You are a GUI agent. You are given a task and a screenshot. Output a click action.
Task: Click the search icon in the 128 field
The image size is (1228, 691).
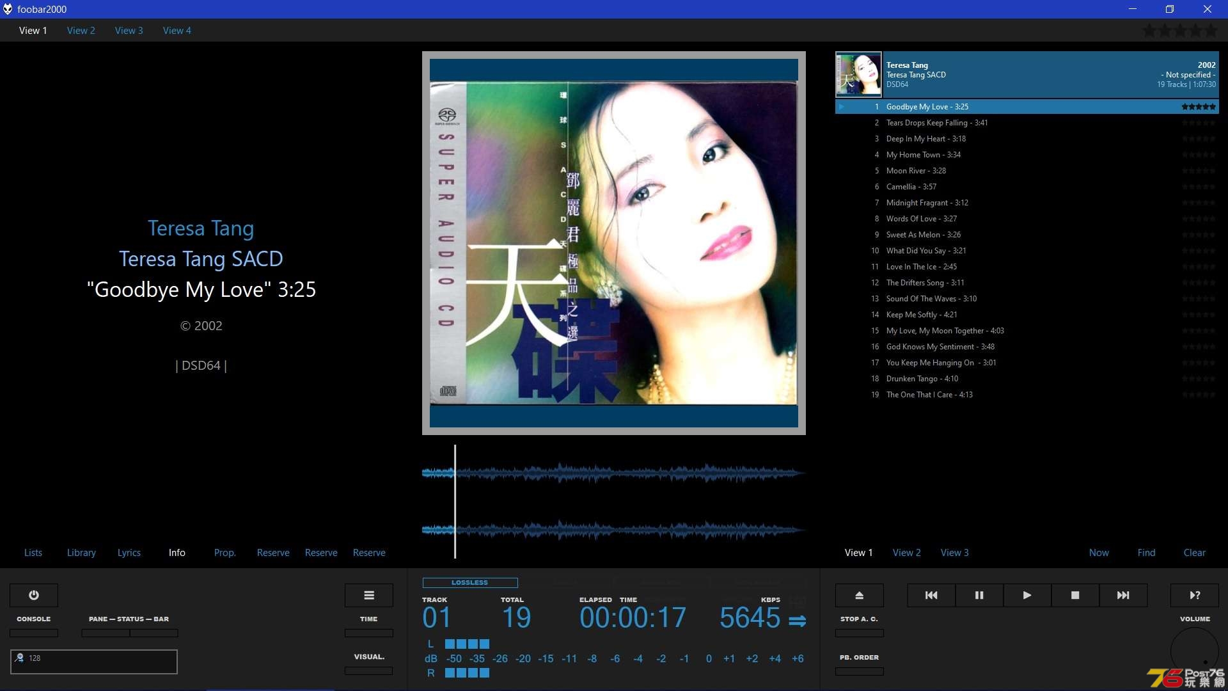tap(19, 658)
